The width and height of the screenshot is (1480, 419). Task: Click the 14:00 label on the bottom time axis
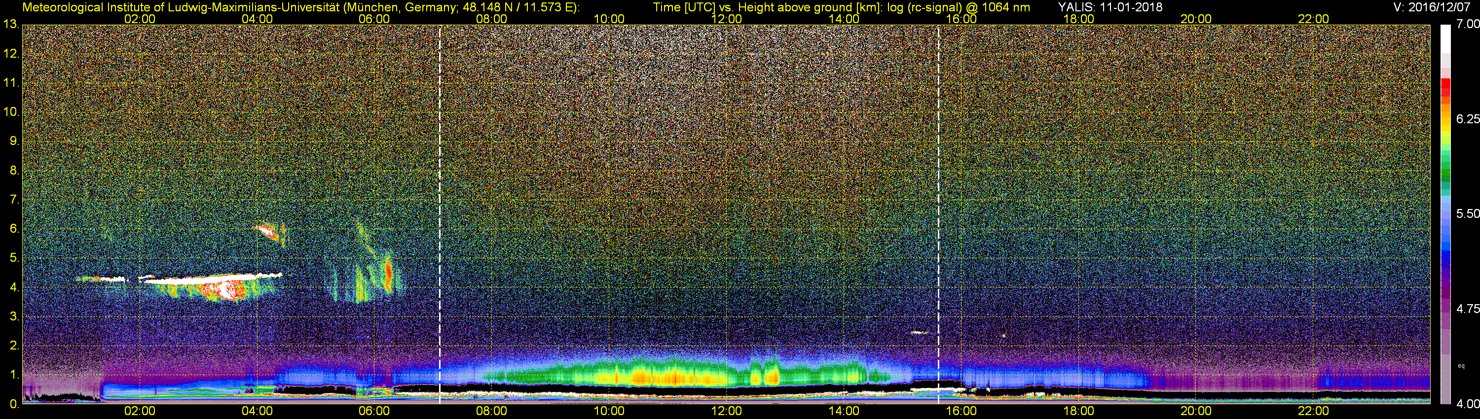point(844,411)
